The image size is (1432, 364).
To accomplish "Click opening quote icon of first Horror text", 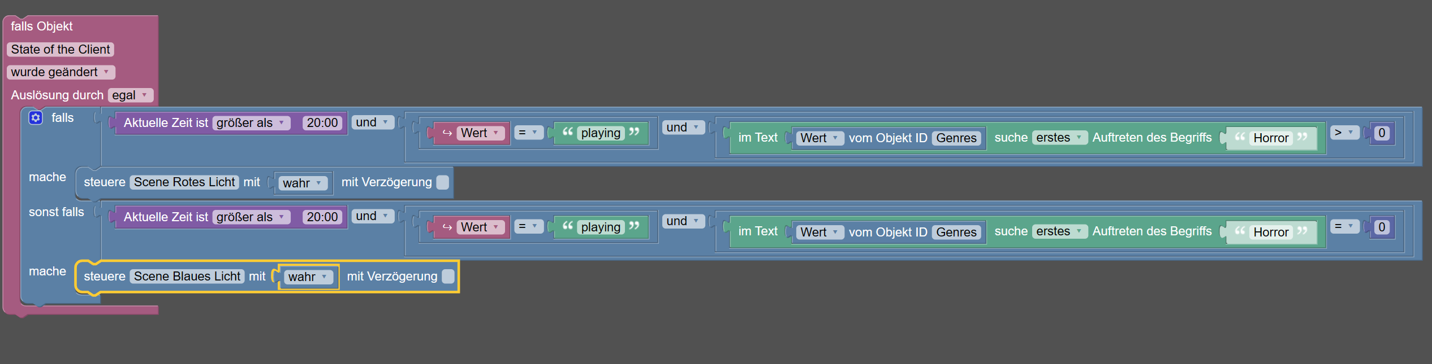I will coord(1240,137).
